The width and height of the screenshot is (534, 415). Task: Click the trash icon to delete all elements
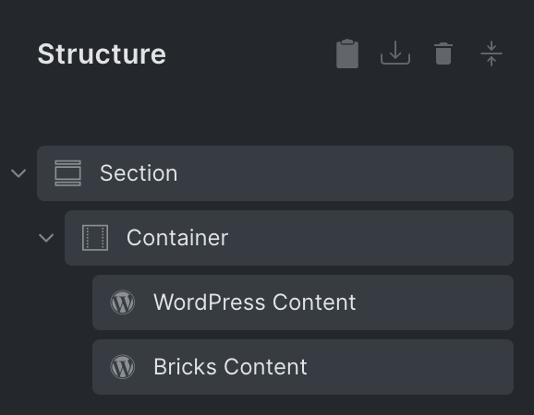coord(443,53)
